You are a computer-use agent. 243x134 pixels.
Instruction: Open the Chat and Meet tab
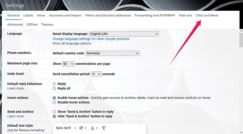(x=207, y=16)
